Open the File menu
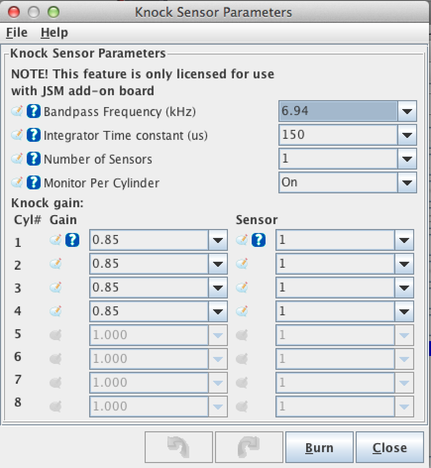431x468 pixels. [17, 33]
